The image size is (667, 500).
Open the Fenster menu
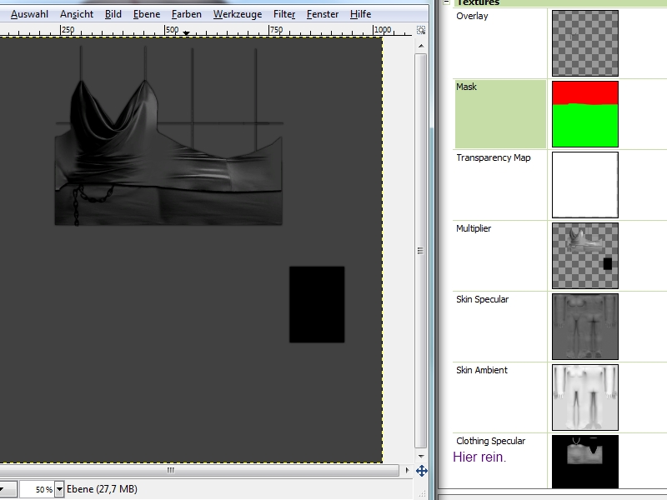tap(323, 14)
